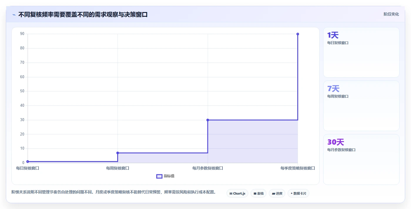Click the y-axis value 90
The image size is (411, 209).
pos(22,34)
